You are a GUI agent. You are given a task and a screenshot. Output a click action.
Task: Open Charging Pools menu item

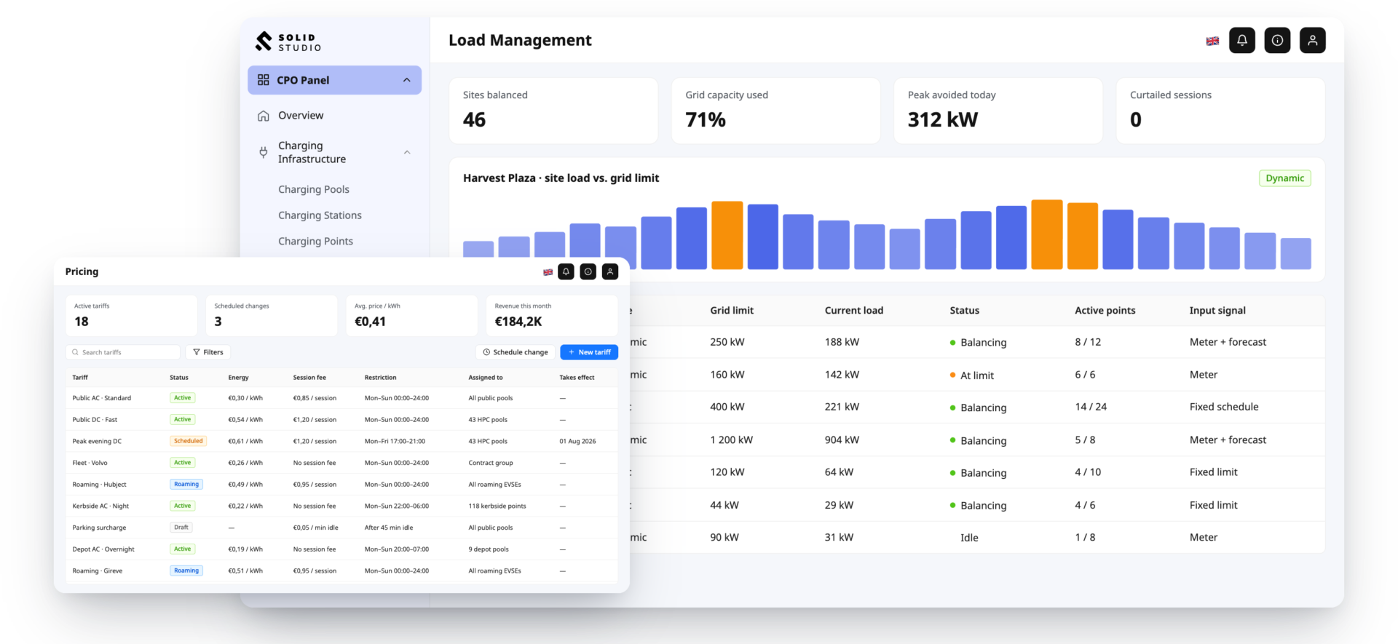[x=314, y=189]
